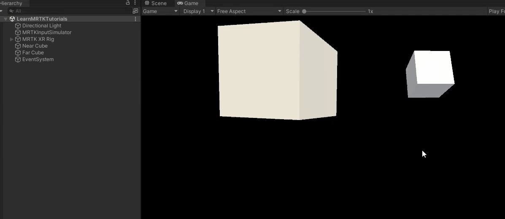The width and height of the screenshot is (505, 219).
Task: Click the Scale slider handle
Action: pyautogui.click(x=304, y=11)
